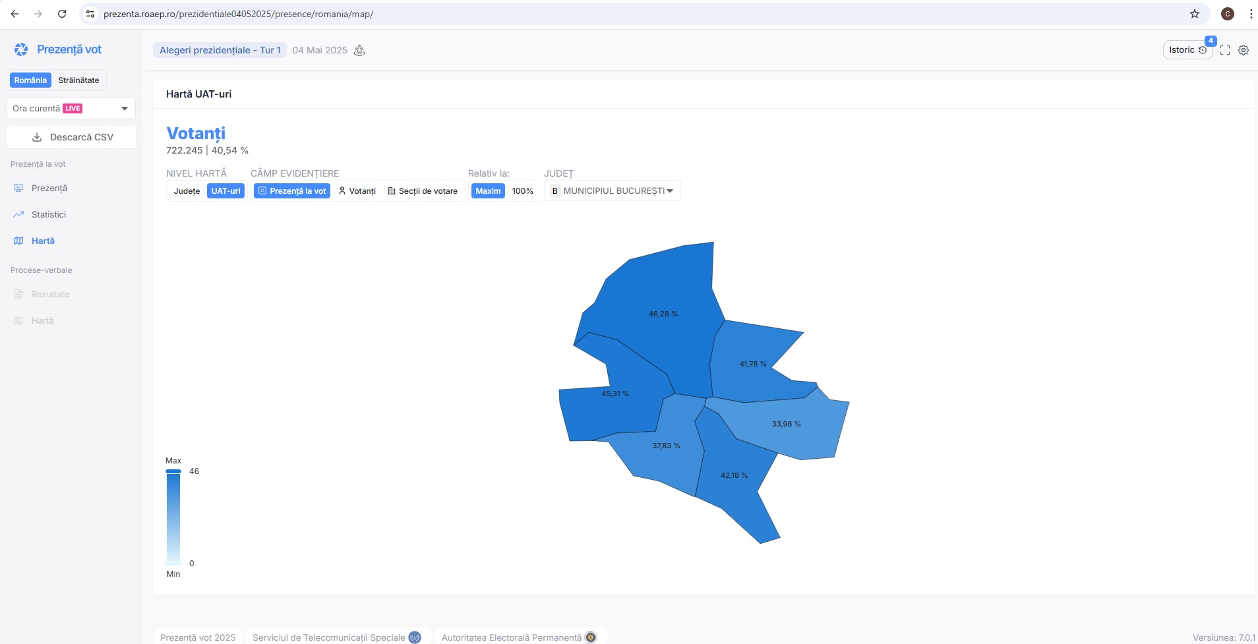Switch to Străinătate tab
The image size is (1258, 644).
pyautogui.click(x=78, y=80)
